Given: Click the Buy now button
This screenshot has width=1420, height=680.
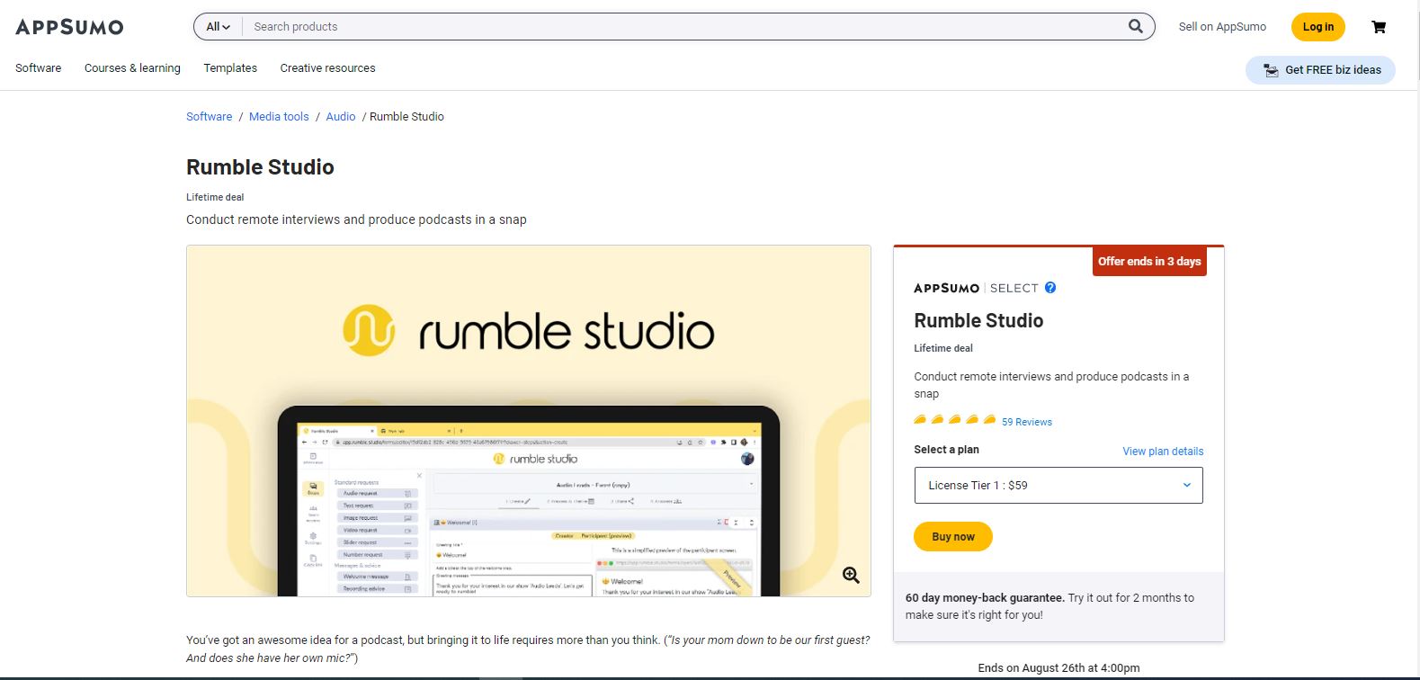Looking at the screenshot, I should click(x=953, y=537).
